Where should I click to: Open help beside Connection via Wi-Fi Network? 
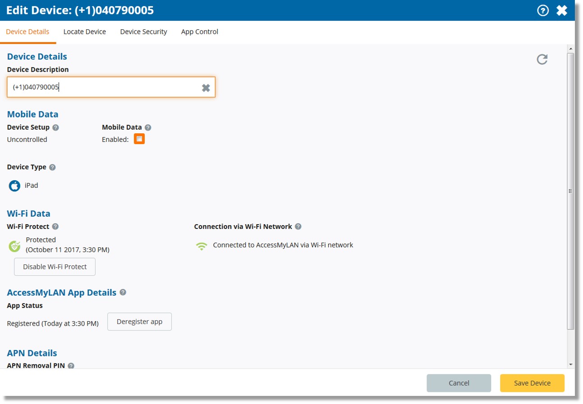(x=298, y=227)
